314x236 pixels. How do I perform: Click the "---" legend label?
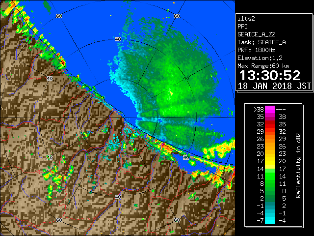(281, 110)
